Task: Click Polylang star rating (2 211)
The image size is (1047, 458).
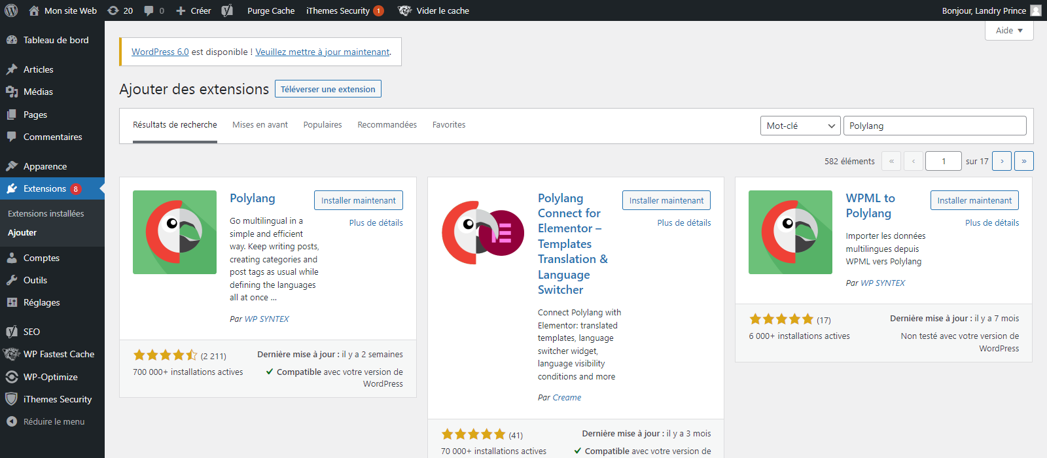Action: 180,355
